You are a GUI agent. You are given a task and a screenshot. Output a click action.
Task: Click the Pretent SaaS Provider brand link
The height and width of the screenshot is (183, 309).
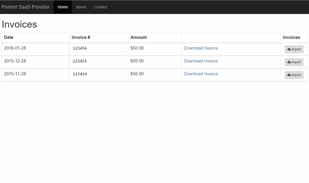coord(26,7)
